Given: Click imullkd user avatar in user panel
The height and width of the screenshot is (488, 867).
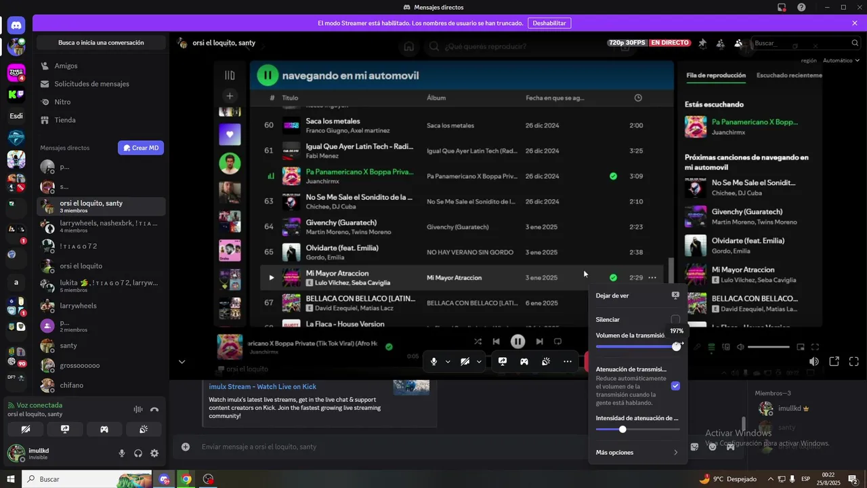Looking at the screenshot, I should coord(16,453).
